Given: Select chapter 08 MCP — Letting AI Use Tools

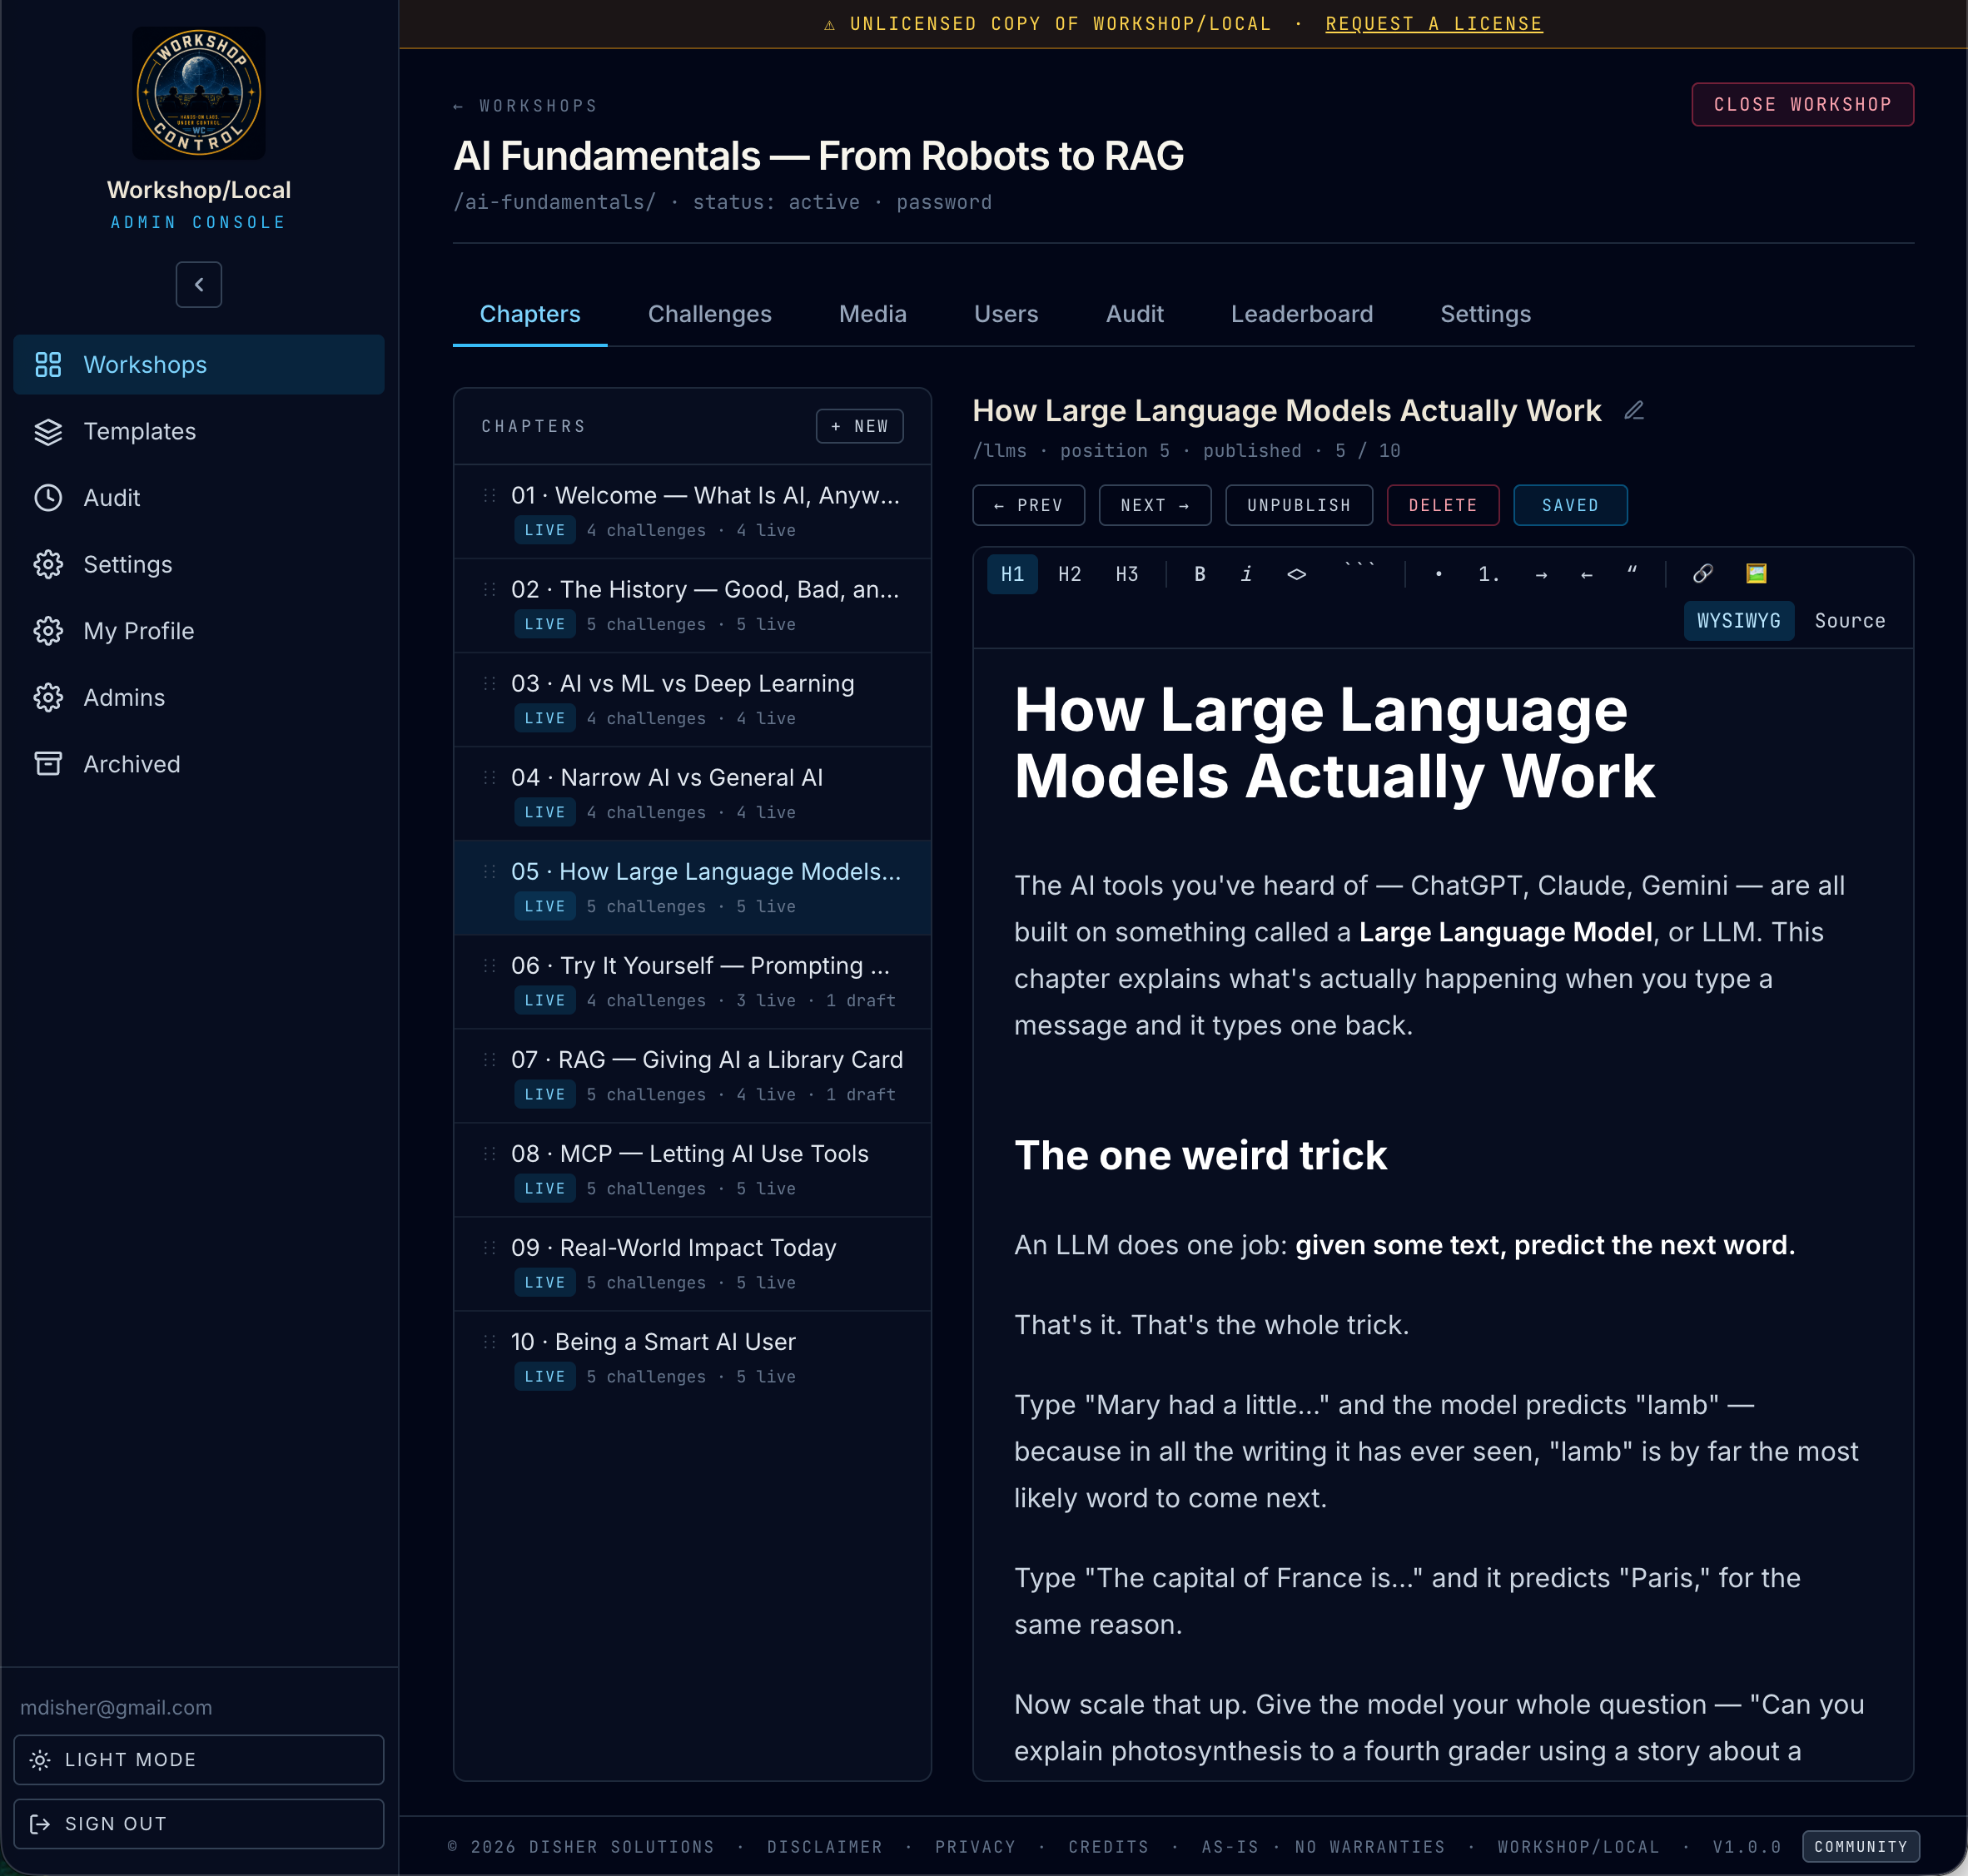Looking at the screenshot, I should (692, 1169).
